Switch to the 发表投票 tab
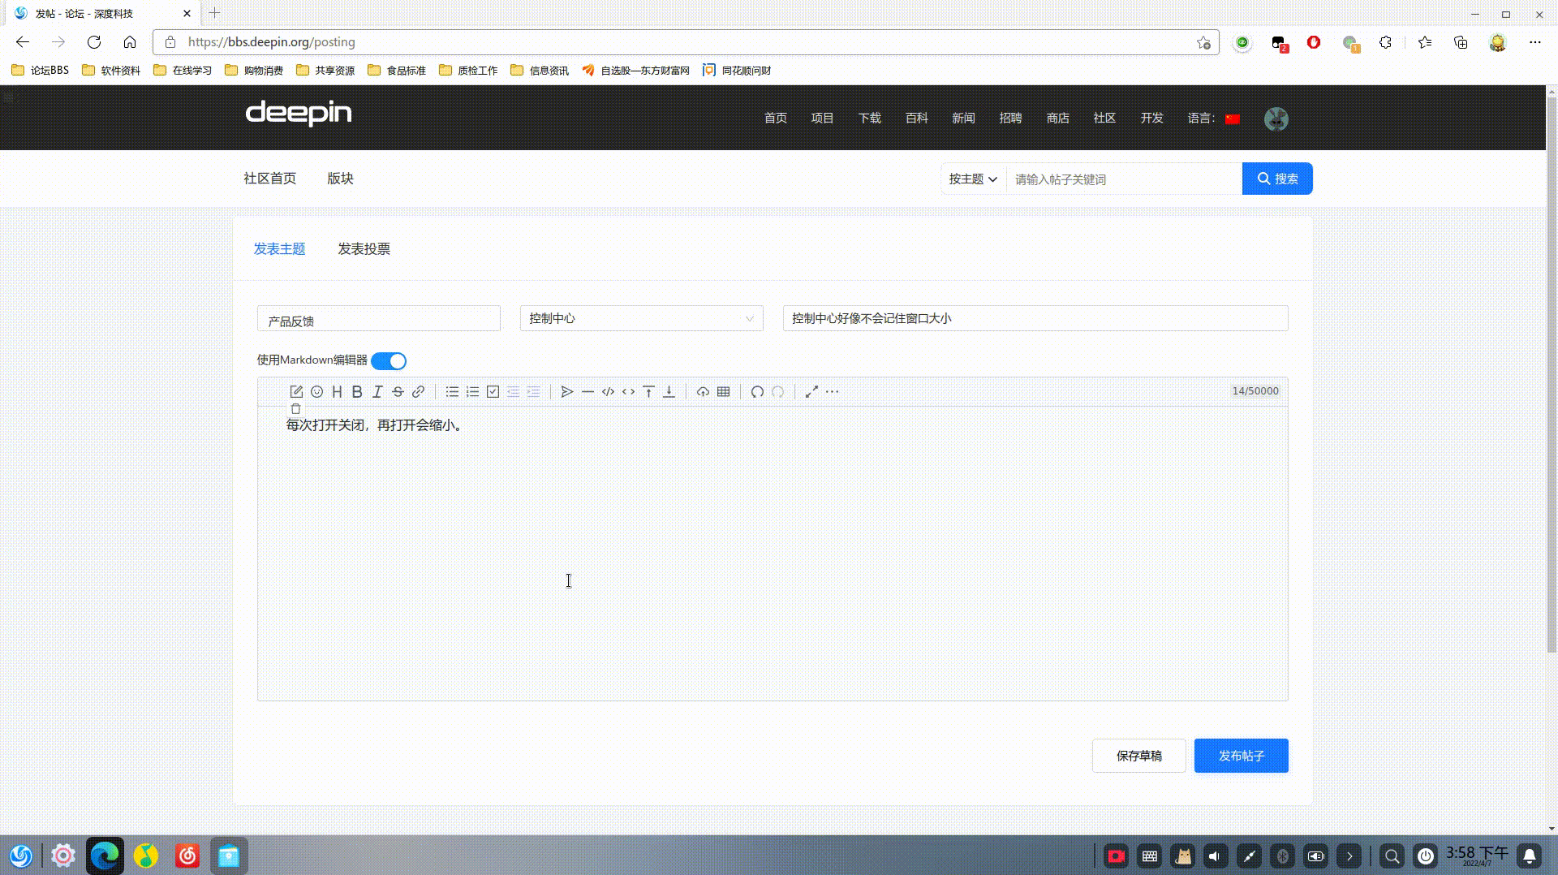 [x=364, y=248]
